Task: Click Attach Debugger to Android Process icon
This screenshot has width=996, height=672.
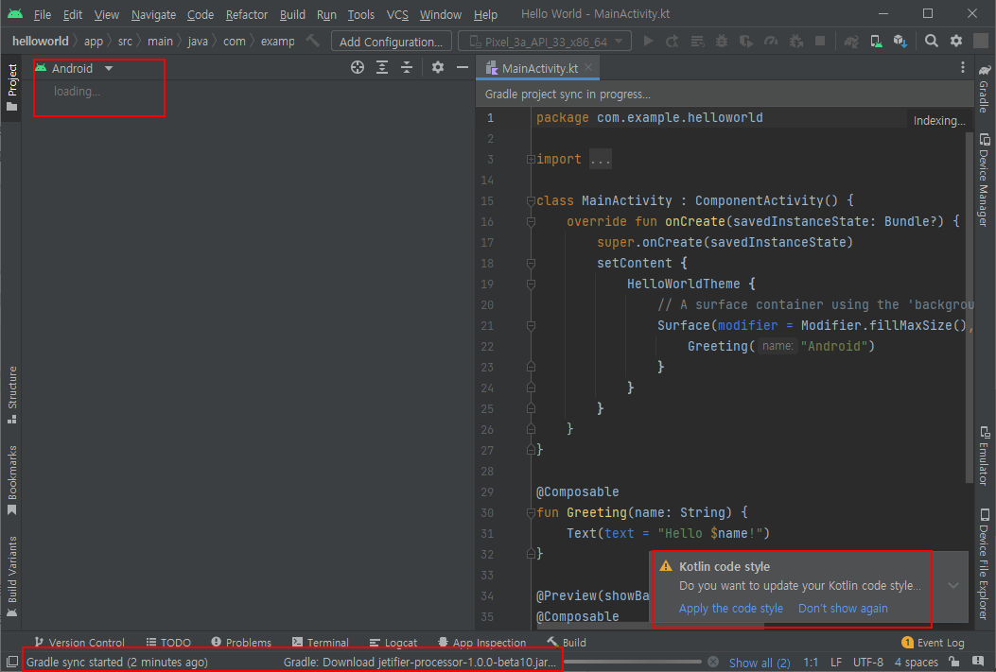Action: coord(795,42)
